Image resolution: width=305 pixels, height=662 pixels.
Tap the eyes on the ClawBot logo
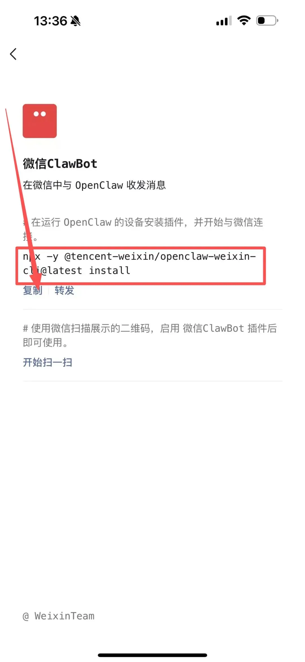40,114
